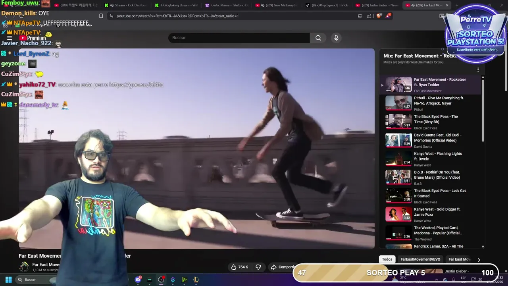Click the YouTube Buscar search field
Screen dimensions: 508x286
[x=239, y=38]
